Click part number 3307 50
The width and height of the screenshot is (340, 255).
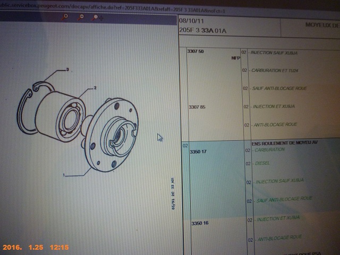point(195,52)
